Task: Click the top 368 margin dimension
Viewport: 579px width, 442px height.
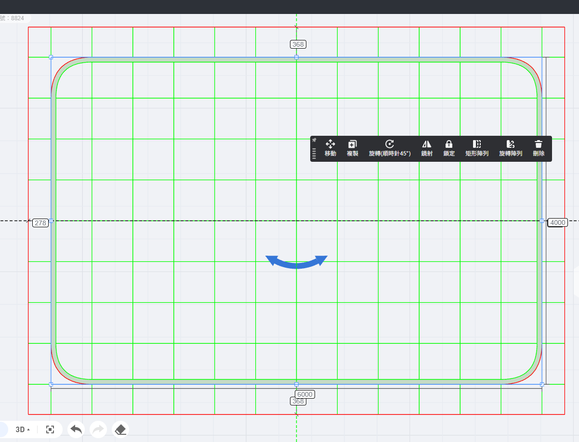Action: point(298,44)
